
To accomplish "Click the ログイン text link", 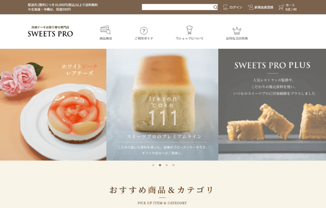I will [x=236, y=7].
